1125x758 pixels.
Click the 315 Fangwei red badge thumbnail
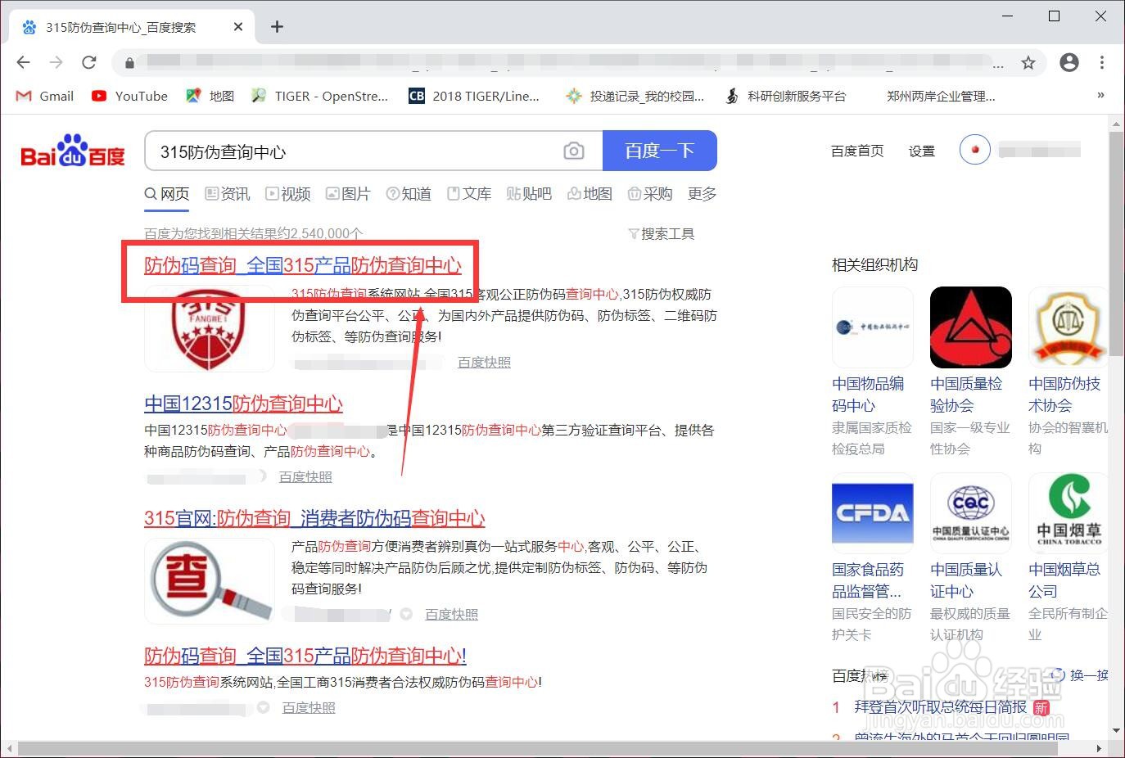point(210,330)
